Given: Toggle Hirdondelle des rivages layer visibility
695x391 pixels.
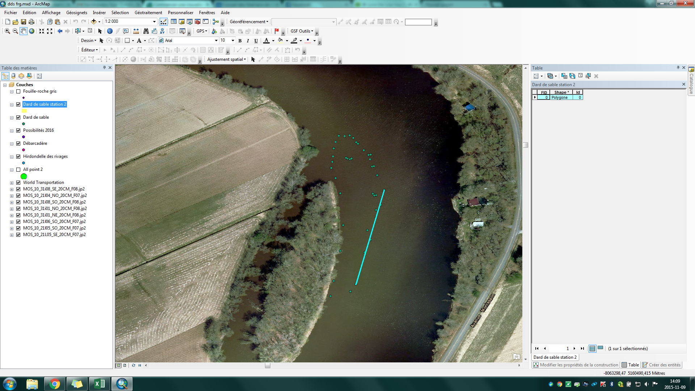Looking at the screenshot, I should tap(18, 156).
